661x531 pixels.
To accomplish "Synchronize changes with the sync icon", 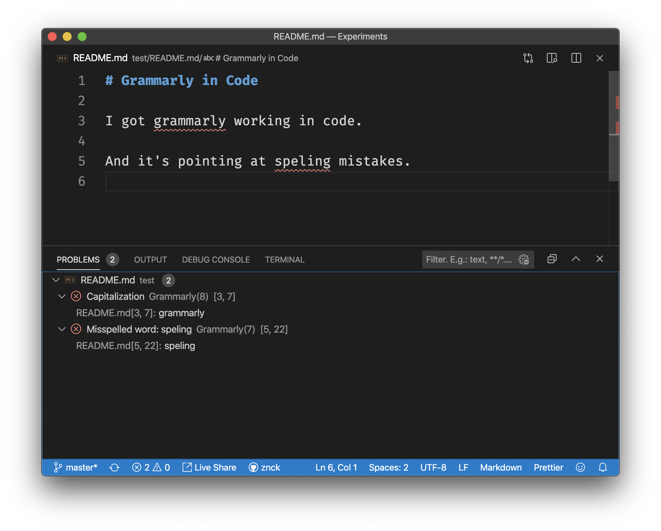I will pyautogui.click(x=115, y=467).
